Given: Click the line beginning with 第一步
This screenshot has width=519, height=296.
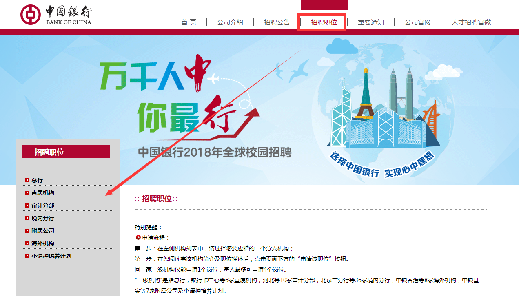Looking at the screenshot, I should (214, 248).
